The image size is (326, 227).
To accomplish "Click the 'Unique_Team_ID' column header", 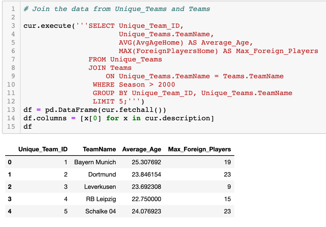I will click(x=43, y=149).
